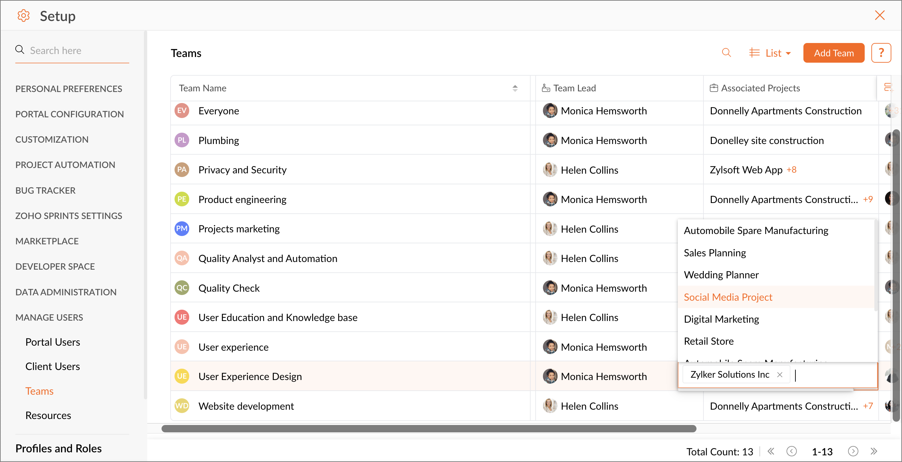Jump to last page double arrow
The height and width of the screenshot is (462, 902).
click(x=874, y=451)
